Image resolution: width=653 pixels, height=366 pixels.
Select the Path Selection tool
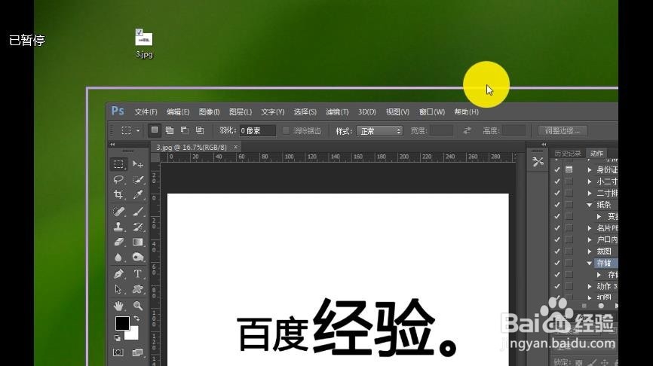pyautogui.click(x=118, y=289)
